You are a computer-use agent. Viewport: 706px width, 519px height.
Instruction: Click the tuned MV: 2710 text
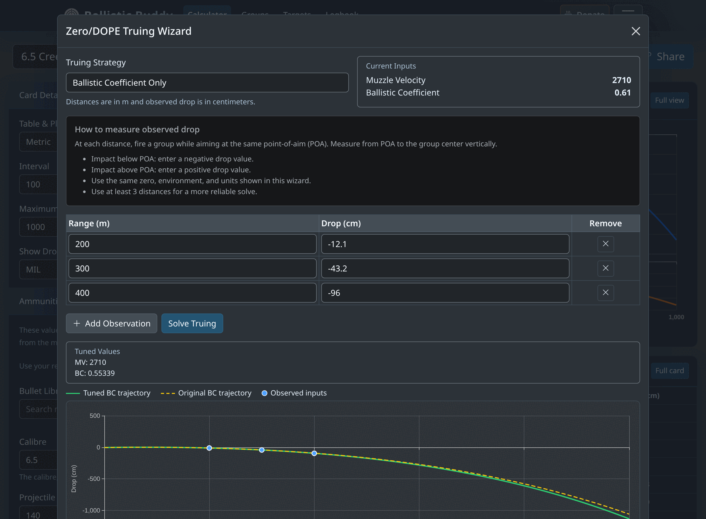point(91,362)
